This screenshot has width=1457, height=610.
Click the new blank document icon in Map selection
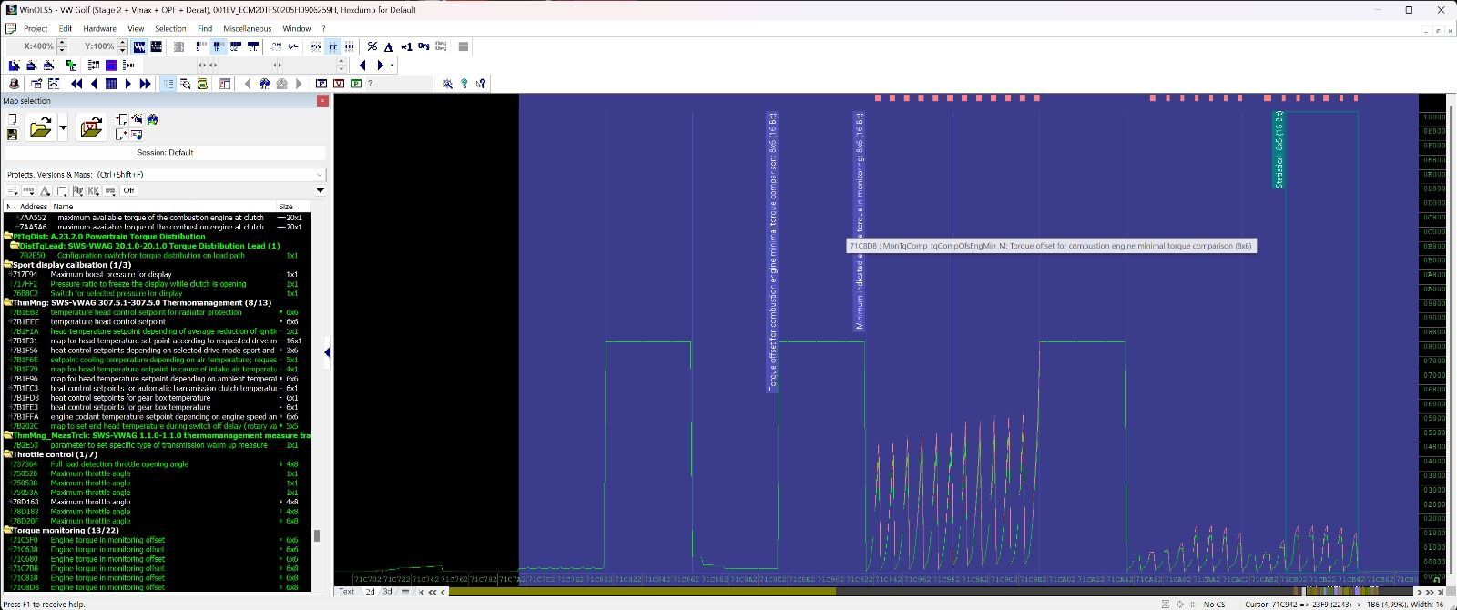click(x=12, y=119)
